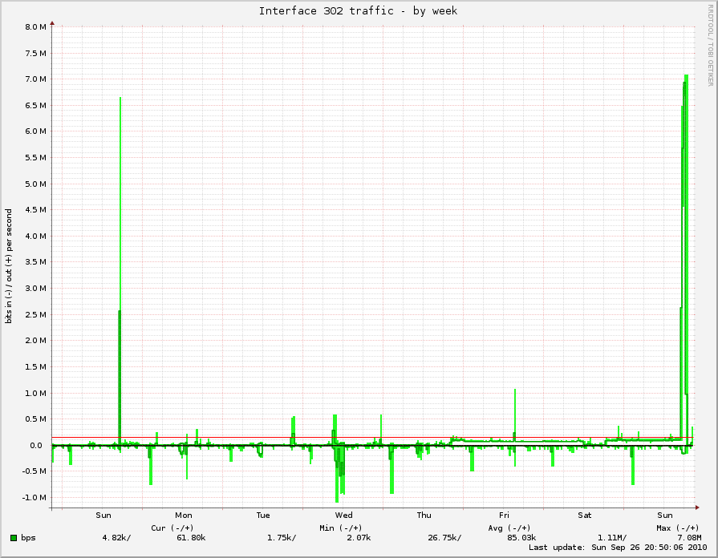Click the 'Mon' x-axis label
The width and height of the screenshot is (718, 558).
183,515
